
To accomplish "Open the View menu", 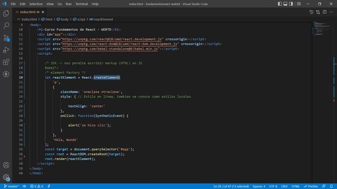I will (50, 4).
